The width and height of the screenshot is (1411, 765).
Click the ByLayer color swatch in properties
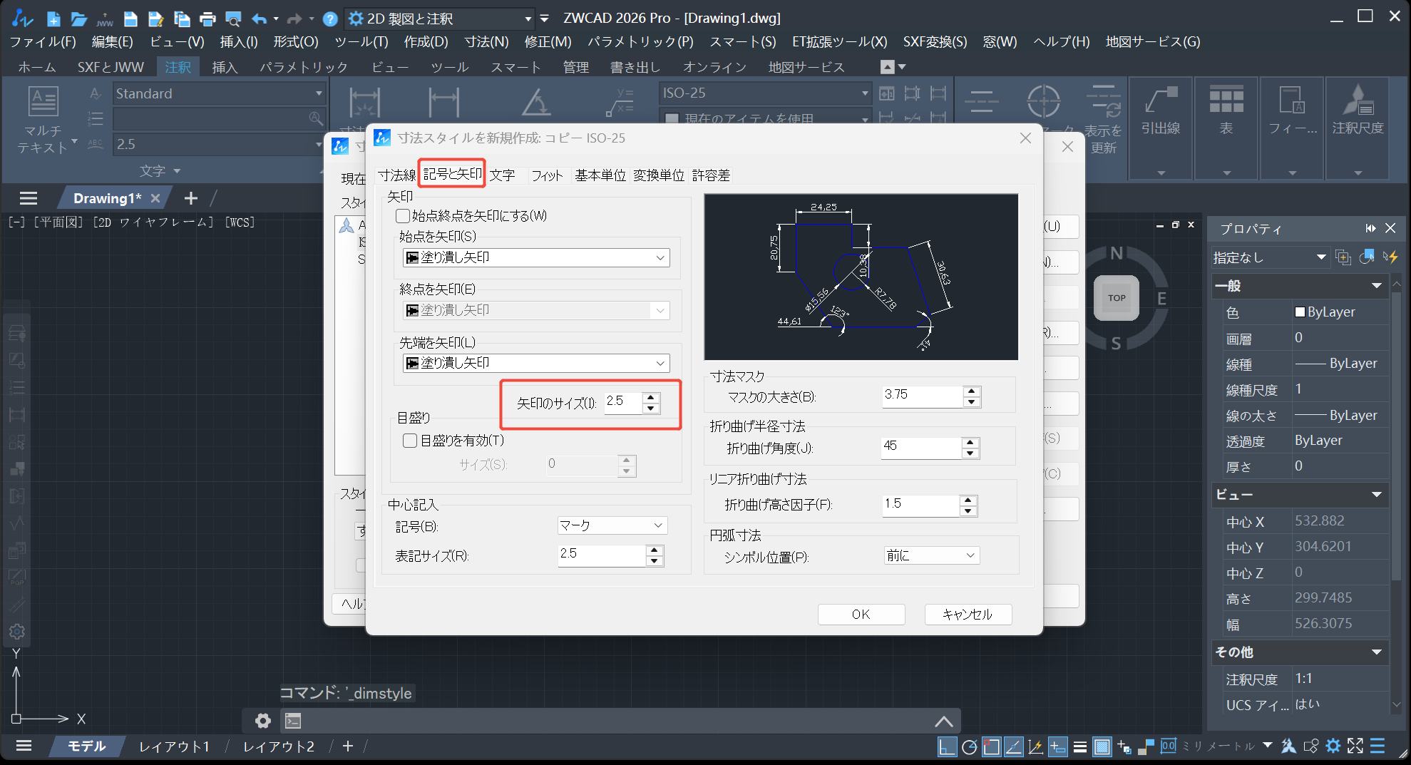point(1300,312)
